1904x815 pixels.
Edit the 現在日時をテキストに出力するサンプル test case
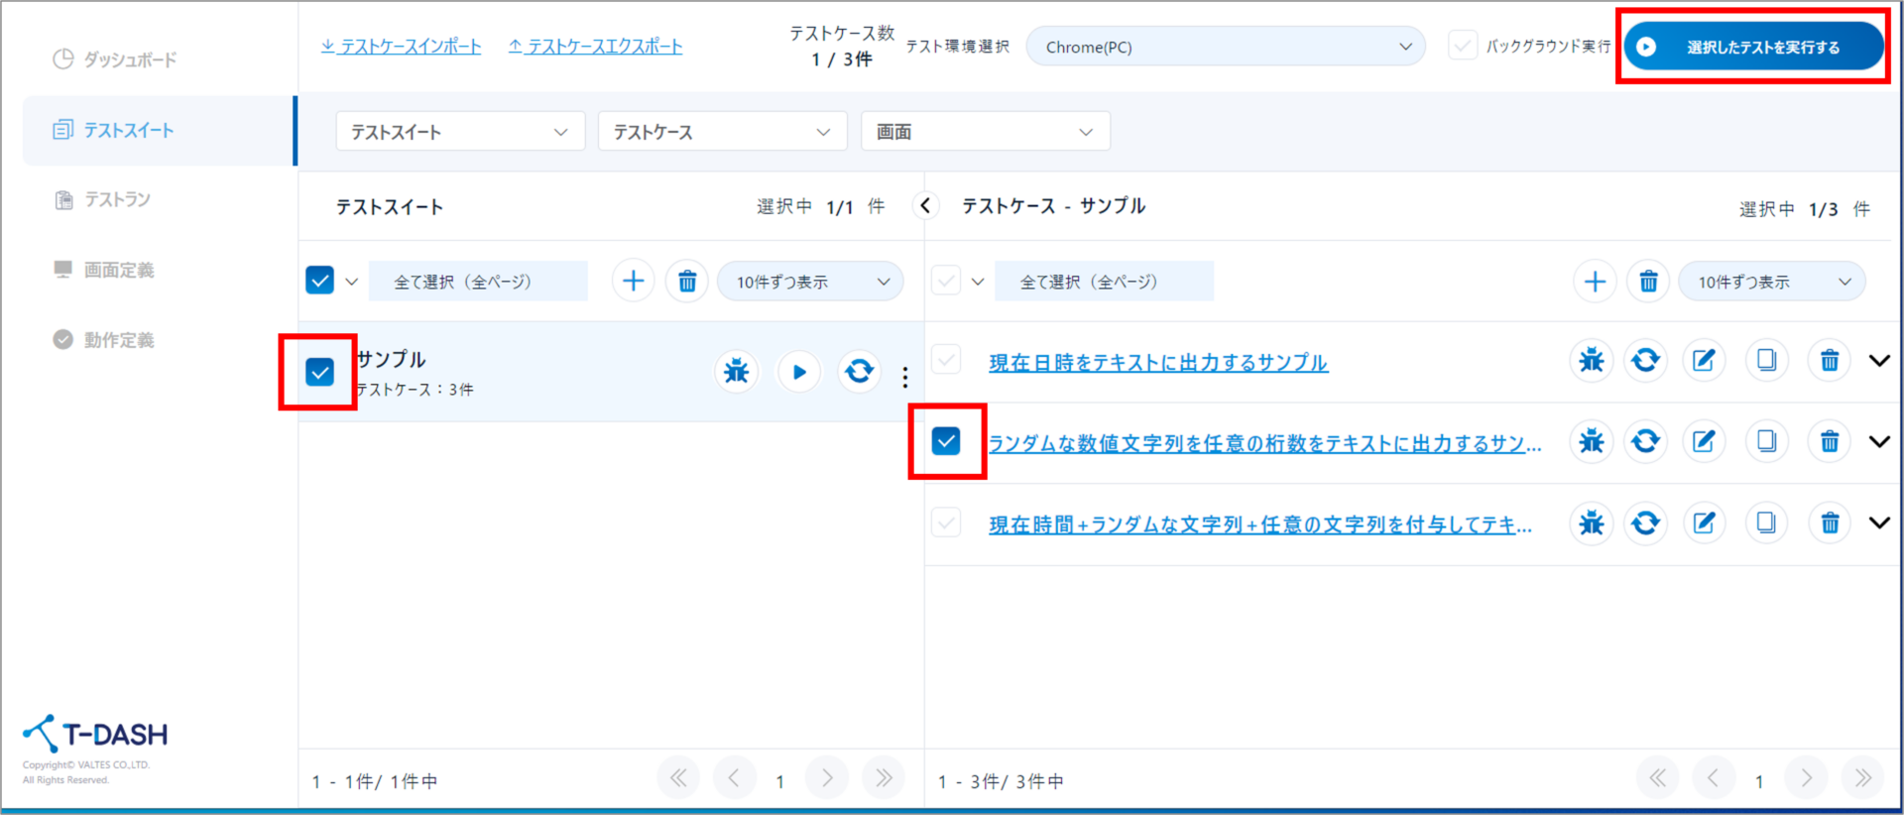[x=1704, y=361]
